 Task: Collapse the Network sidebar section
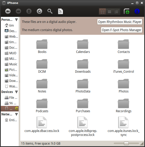pyautogui.click(x=16, y=114)
